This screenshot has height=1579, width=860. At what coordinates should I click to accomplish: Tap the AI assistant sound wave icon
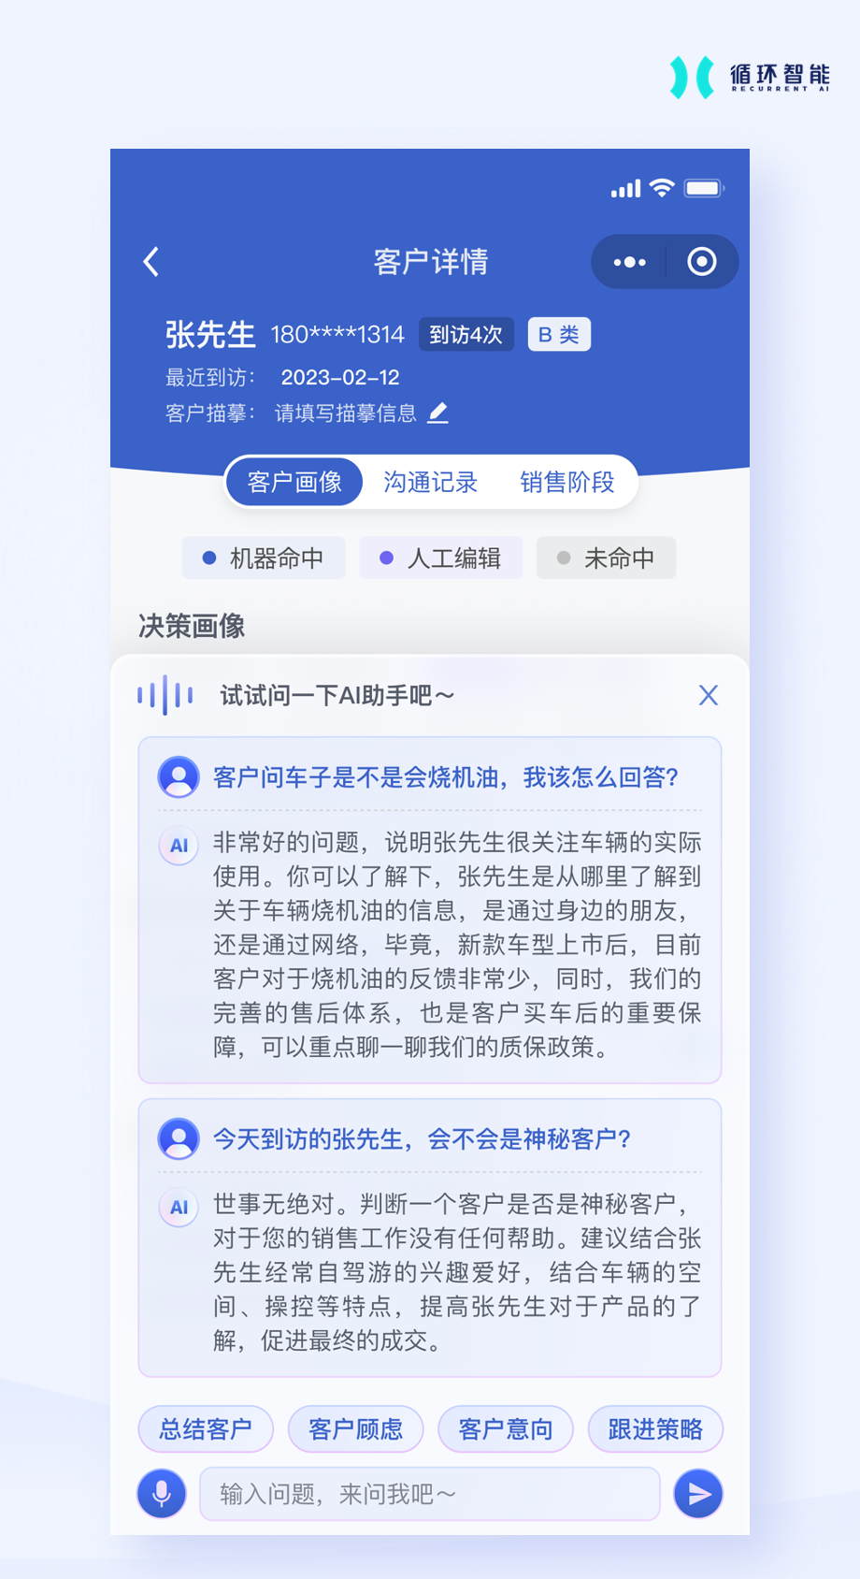click(165, 695)
